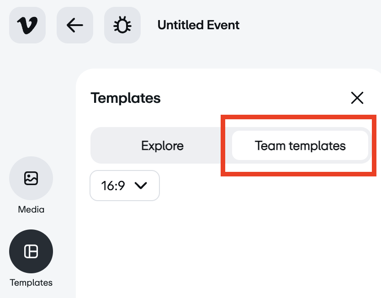Select the Team templates tab
381x298 pixels.
pyautogui.click(x=300, y=146)
